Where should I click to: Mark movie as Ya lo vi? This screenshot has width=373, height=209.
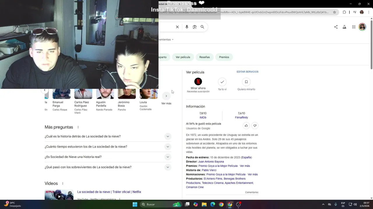pyautogui.click(x=222, y=82)
